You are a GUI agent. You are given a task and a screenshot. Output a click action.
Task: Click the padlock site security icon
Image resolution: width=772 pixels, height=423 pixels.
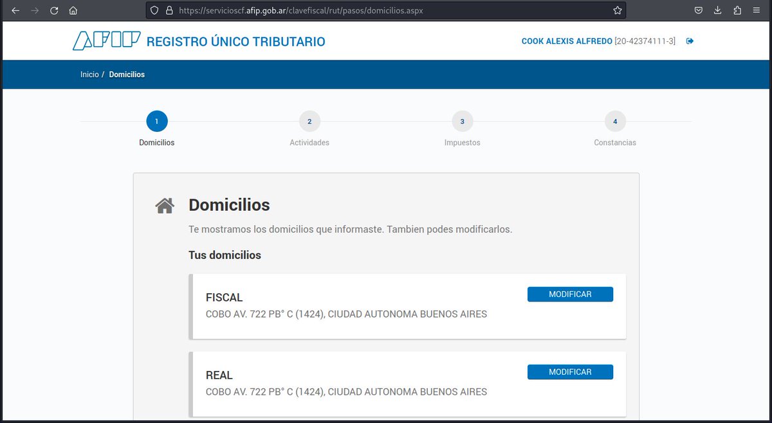point(170,10)
